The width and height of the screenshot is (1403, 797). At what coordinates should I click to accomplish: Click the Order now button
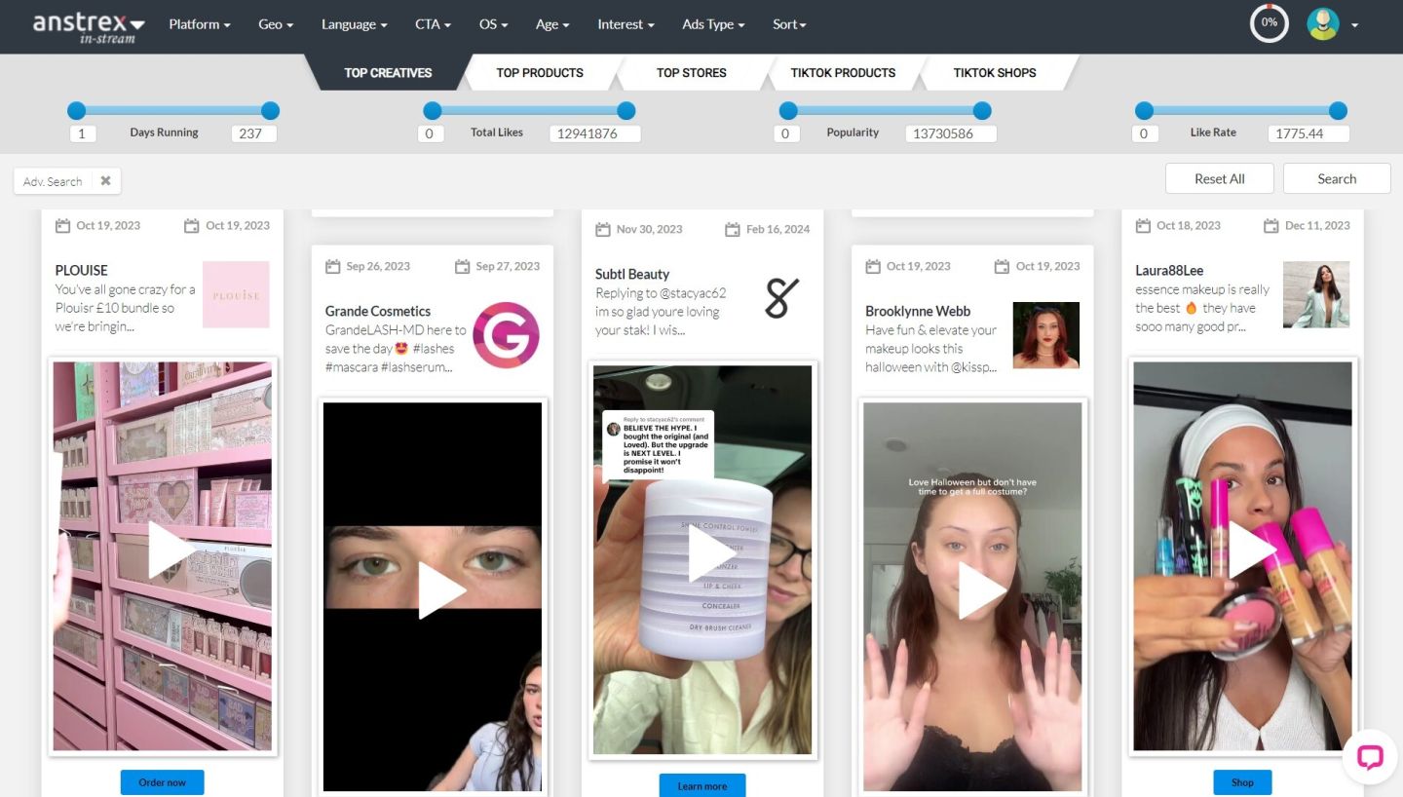click(x=162, y=782)
